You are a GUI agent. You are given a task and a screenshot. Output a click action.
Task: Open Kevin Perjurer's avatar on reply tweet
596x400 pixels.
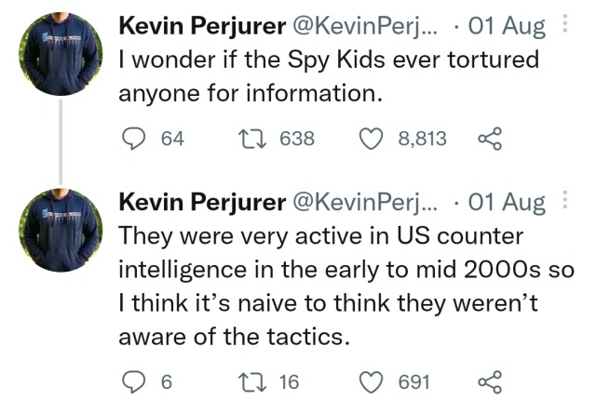click(x=61, y=231)
